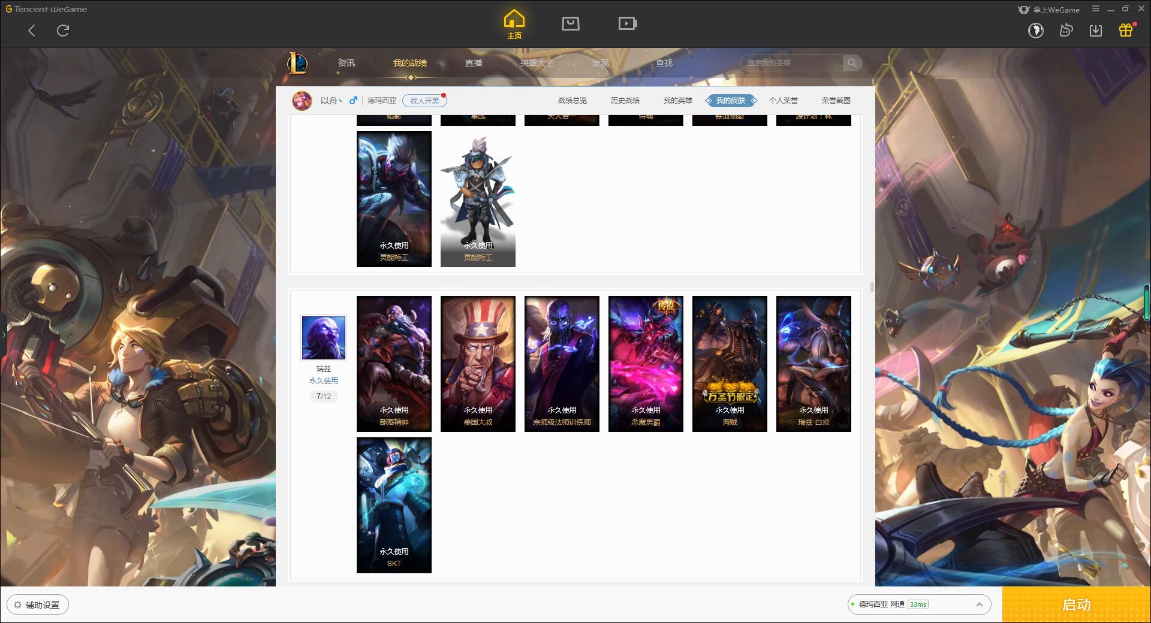The image size is (1151, 623).
Task: Click the male gender symbol icon
Action: click(353, 100)
